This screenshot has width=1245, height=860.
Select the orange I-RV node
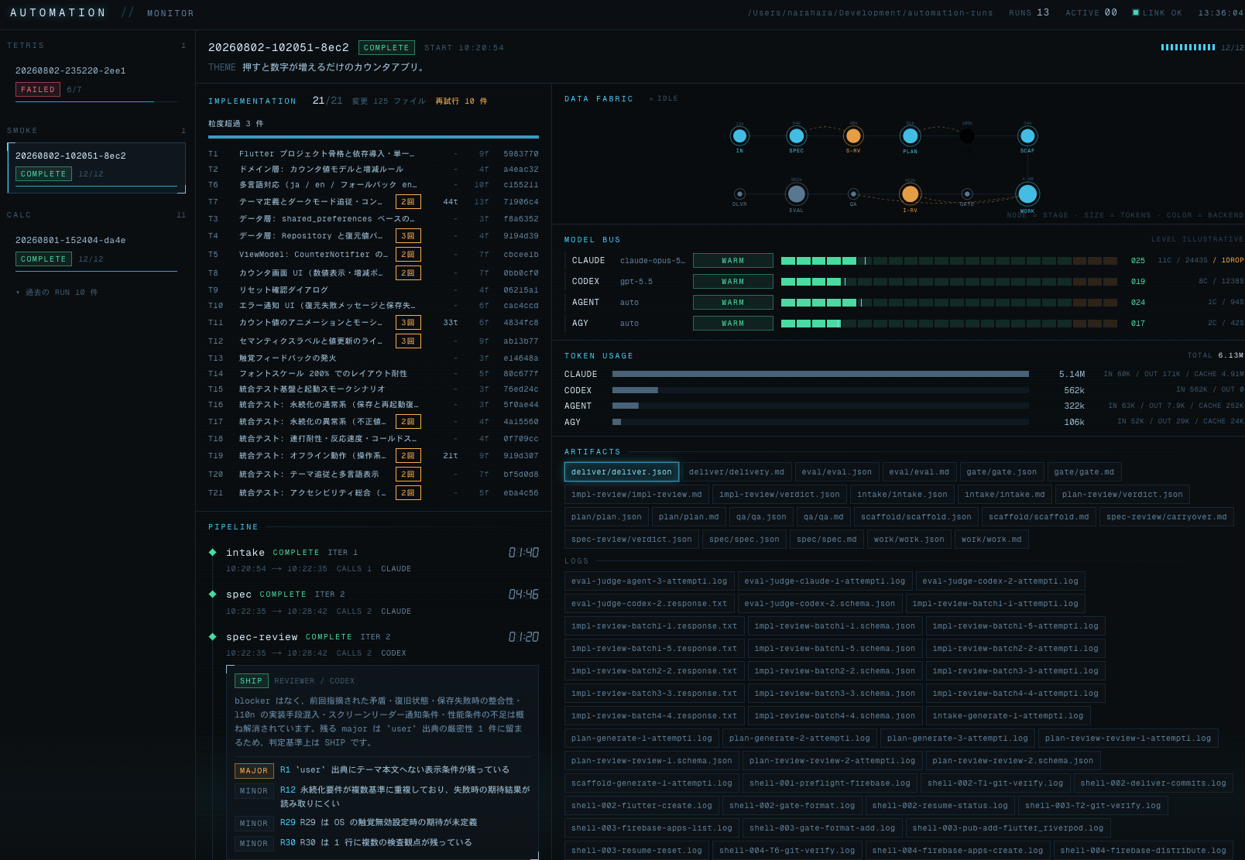coord(910,194)
